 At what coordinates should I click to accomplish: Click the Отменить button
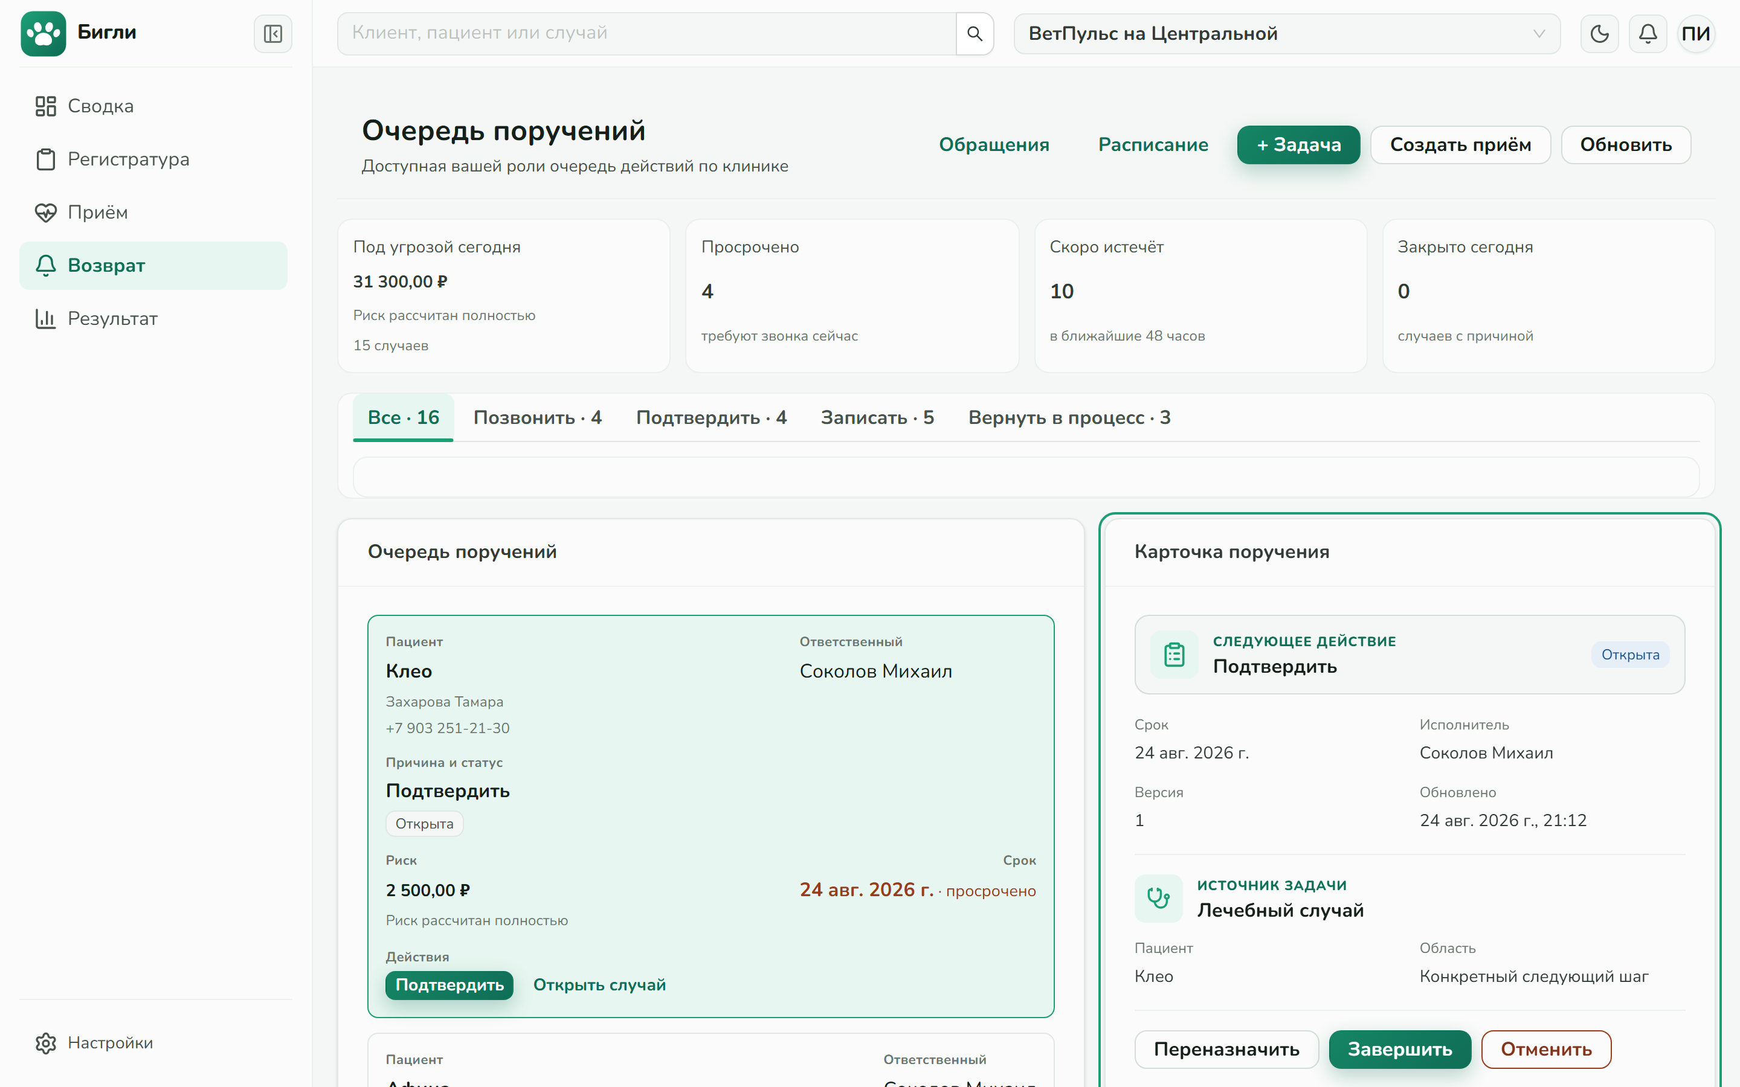coord(1546,1049)
